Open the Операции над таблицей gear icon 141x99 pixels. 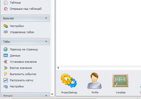[x=6, y=9]
